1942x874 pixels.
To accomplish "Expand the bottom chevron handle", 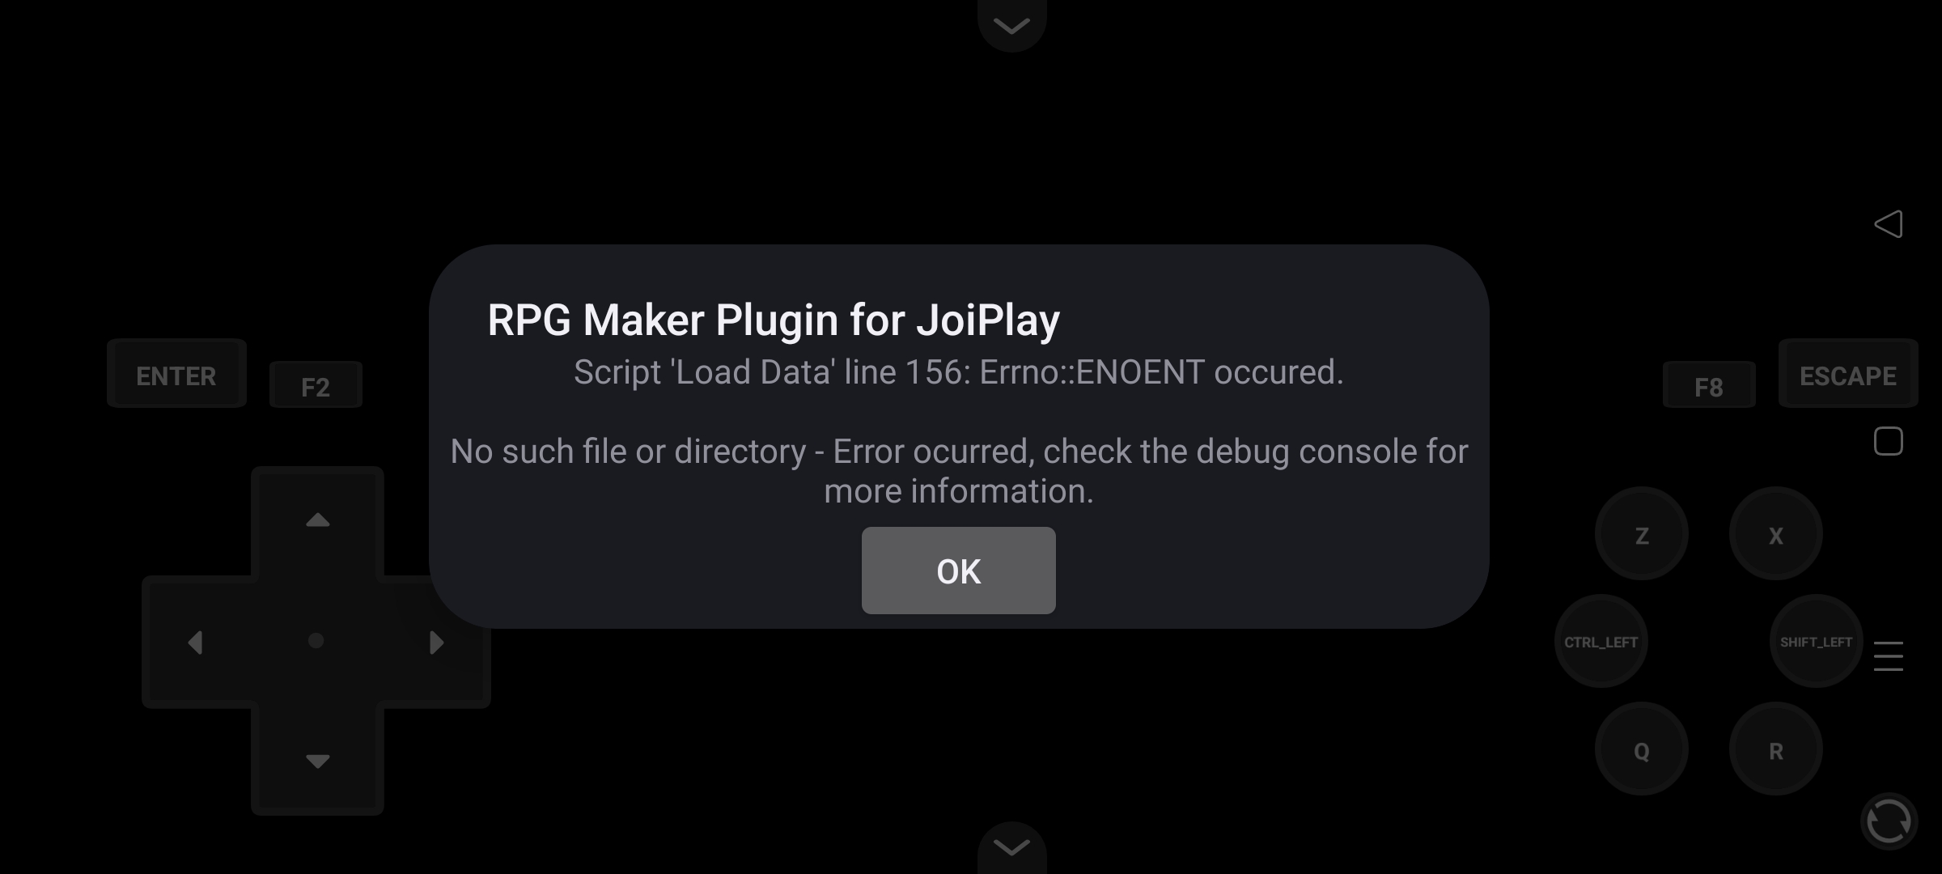I will (1011, 847).
